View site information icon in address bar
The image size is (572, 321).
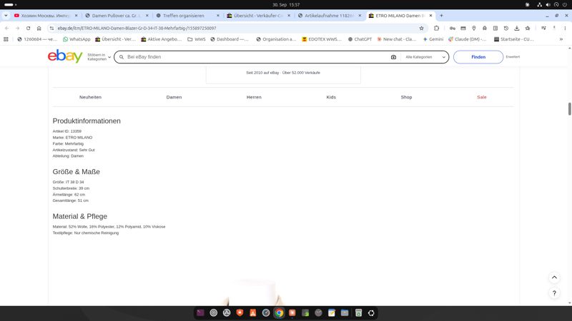51,28
